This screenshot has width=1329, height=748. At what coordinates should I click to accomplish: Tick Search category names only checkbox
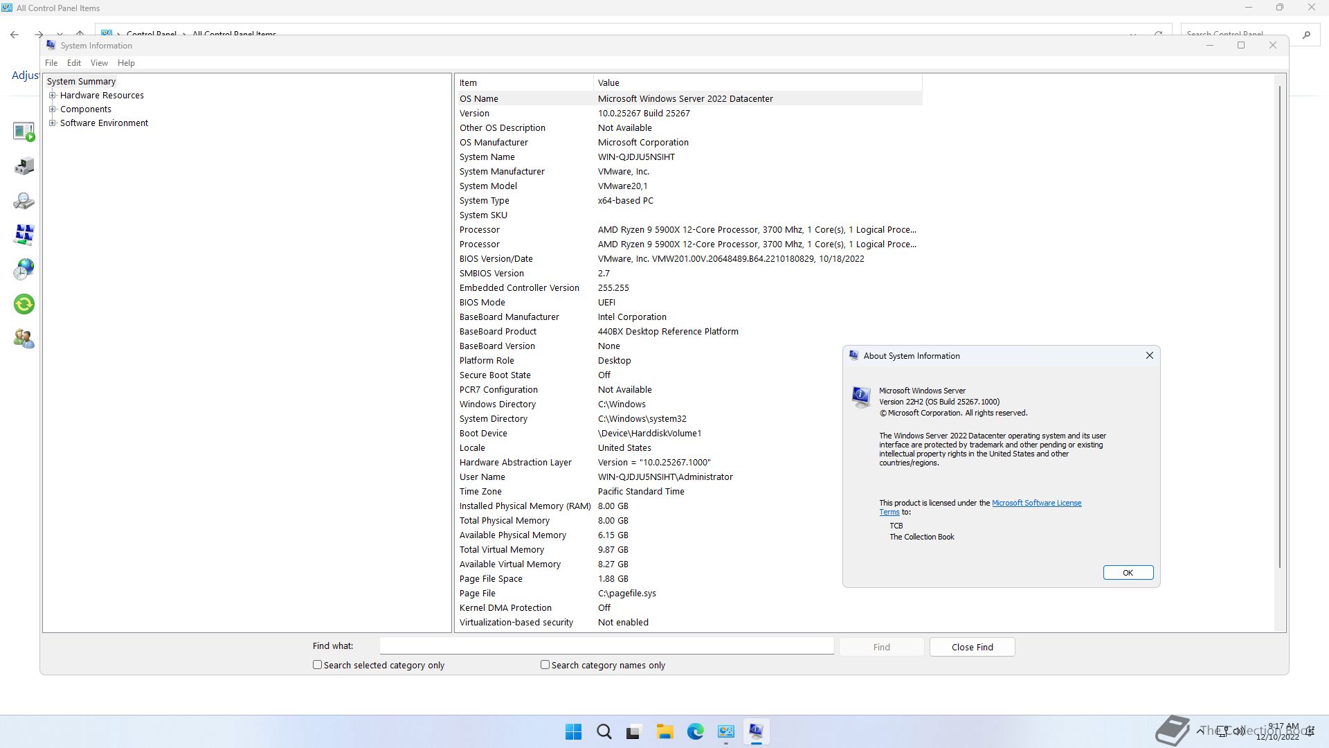click(545, 665)
